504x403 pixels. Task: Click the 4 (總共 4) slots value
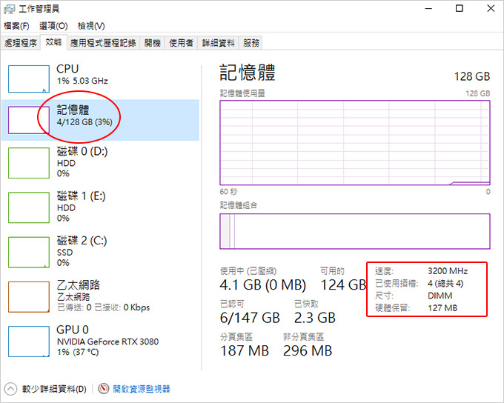coord(445,284)
